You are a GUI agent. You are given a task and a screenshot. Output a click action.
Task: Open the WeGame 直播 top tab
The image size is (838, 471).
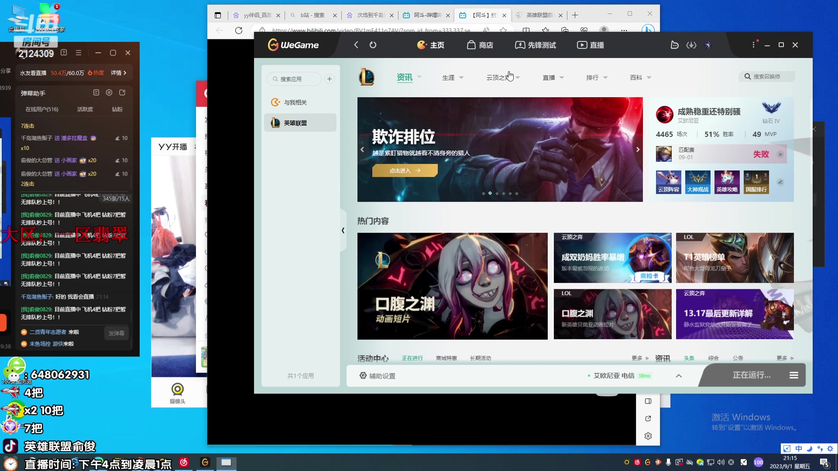(x=591, y=45)
